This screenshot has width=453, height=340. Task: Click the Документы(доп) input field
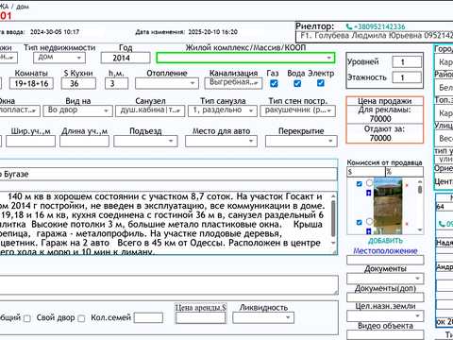[385, 297]
